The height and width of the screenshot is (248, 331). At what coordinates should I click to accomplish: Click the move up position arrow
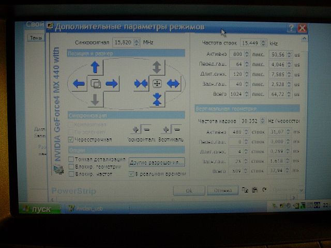point(95,67)
